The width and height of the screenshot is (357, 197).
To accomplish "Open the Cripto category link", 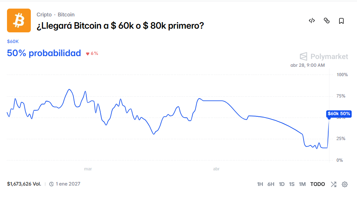I will (44, 15).
